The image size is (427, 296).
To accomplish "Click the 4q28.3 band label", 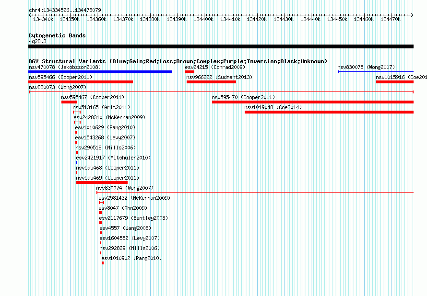I will pos(37,41).
